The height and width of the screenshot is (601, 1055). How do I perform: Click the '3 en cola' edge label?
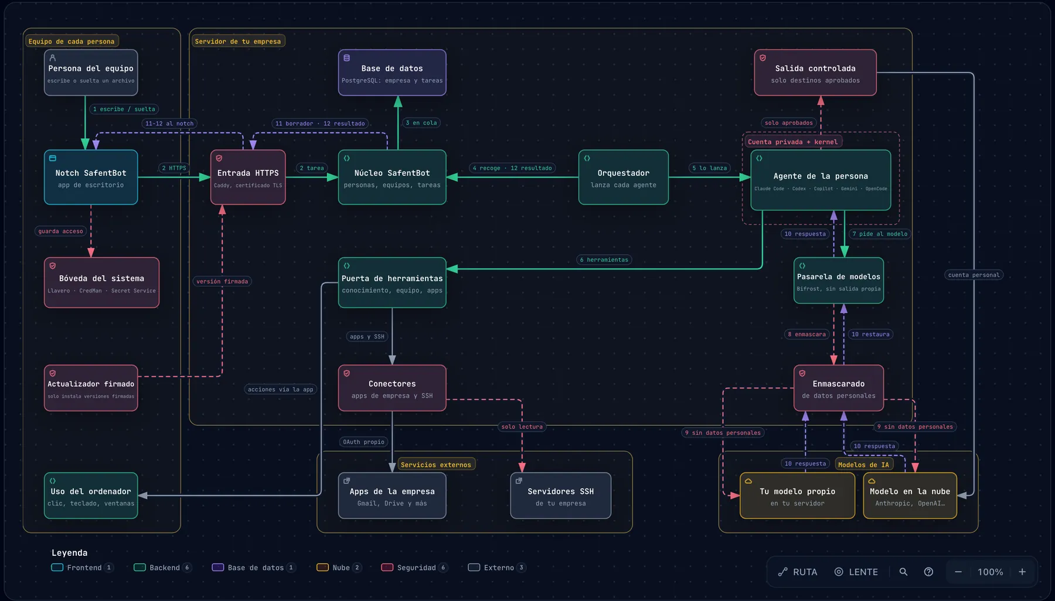421,123
